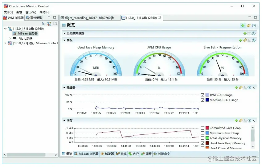This screenshot has height=167, width=262.
Task: Expand 运行 Mission Control tree node
Action: [5, 43]
